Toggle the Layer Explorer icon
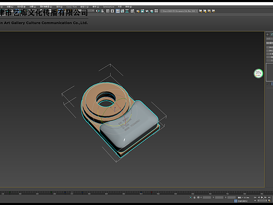The height and width of the screenshot is (205, 273). [112, 11]
